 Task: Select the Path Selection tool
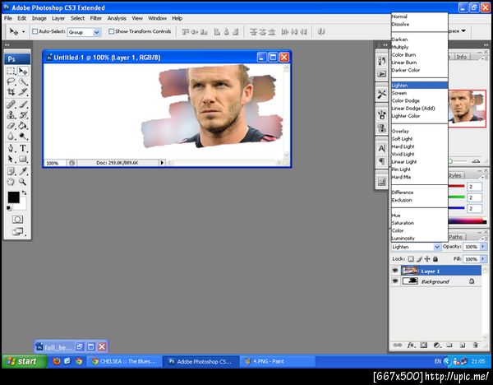click(x=11, y=159)
